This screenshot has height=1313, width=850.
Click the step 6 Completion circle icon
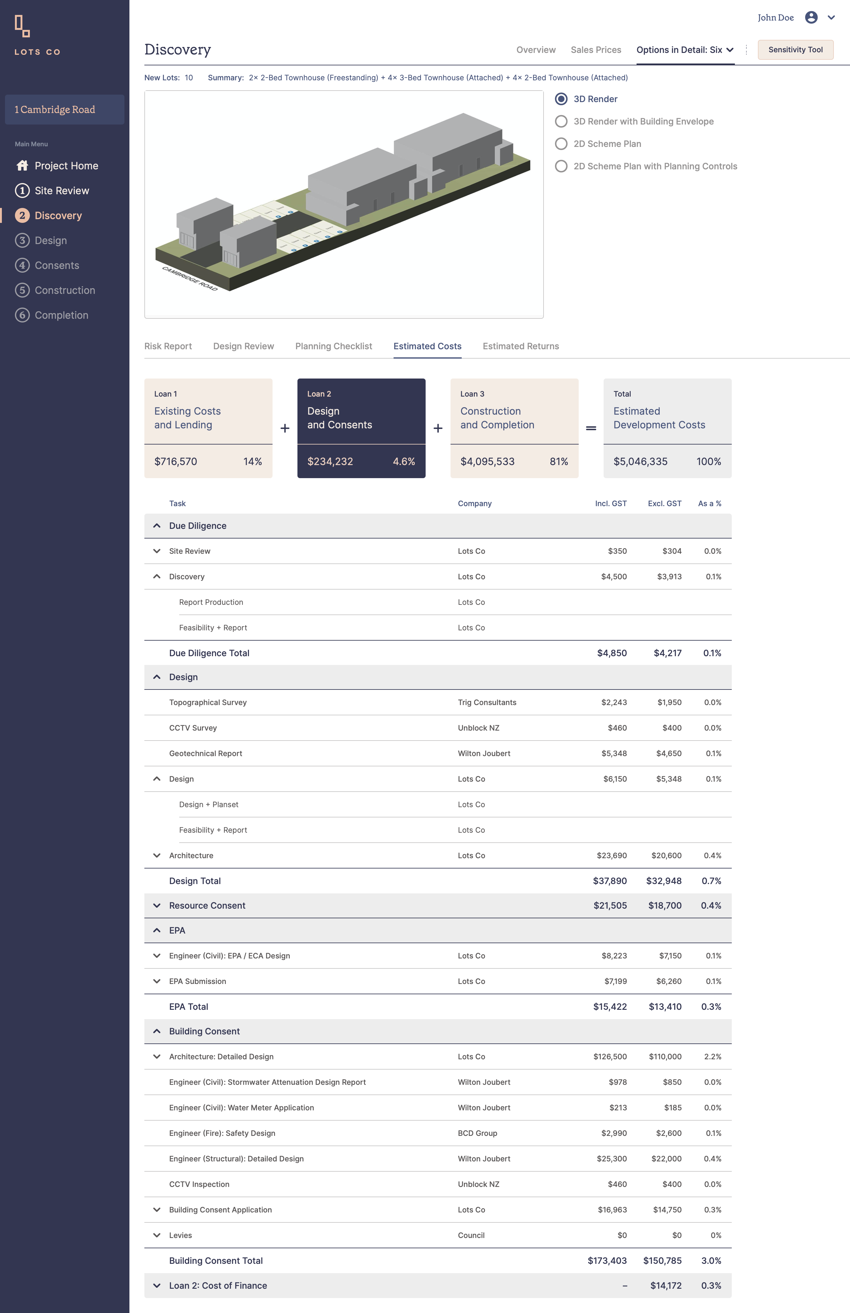pos(22,315)
